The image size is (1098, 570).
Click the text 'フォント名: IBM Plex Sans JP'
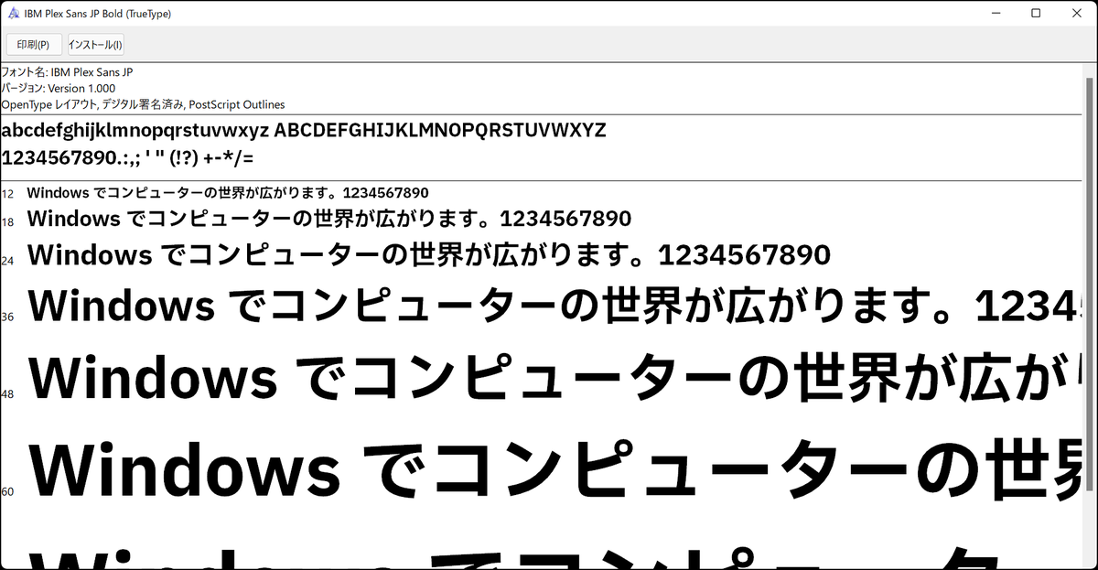[x=68, y=72]
